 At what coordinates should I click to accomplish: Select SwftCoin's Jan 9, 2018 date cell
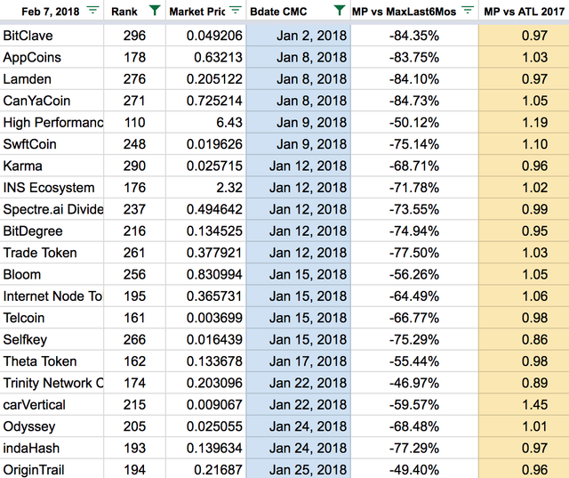point(299,144)
